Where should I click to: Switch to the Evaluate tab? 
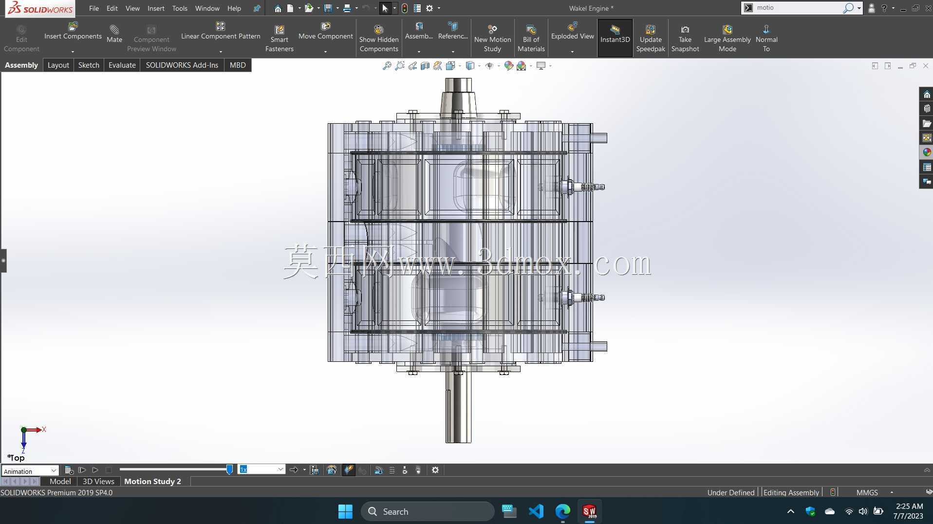122,65
